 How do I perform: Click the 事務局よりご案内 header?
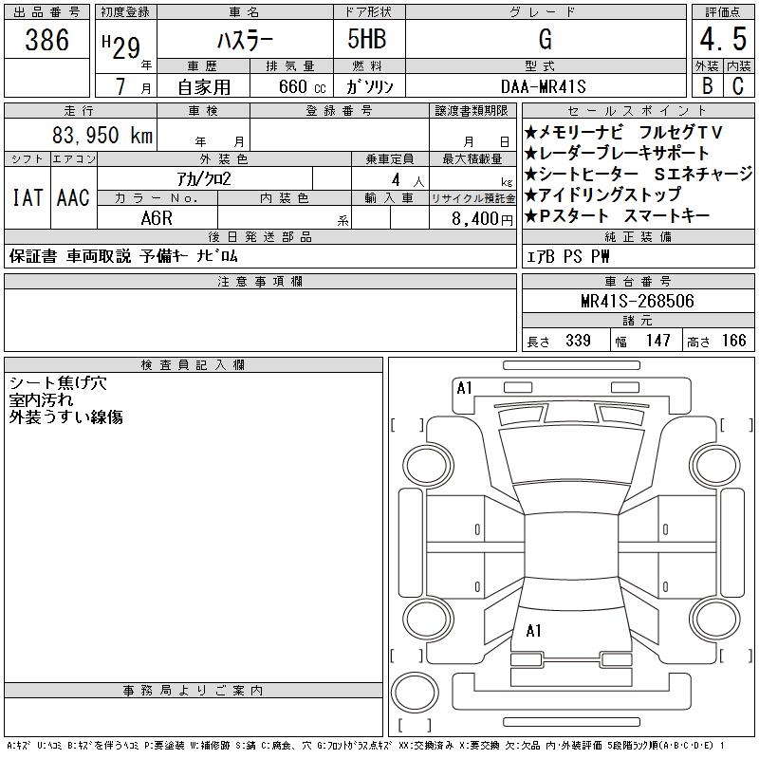tap(194, 691)
